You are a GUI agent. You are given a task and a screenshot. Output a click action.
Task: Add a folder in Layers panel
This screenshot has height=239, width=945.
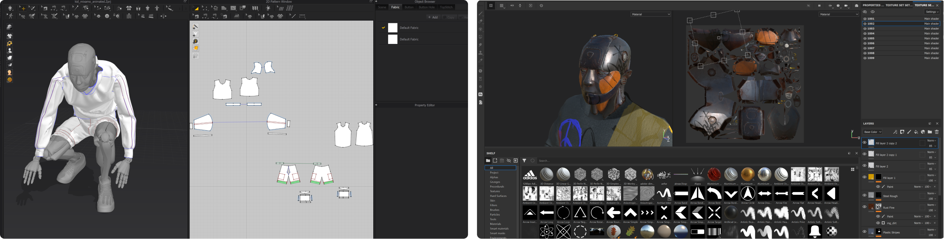pyautogui.click(x=930, y=132)
